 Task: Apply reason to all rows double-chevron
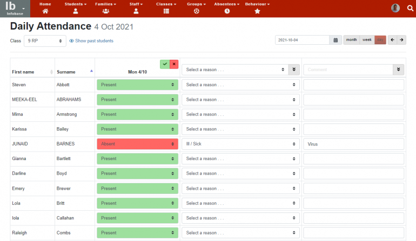point(294,70)
